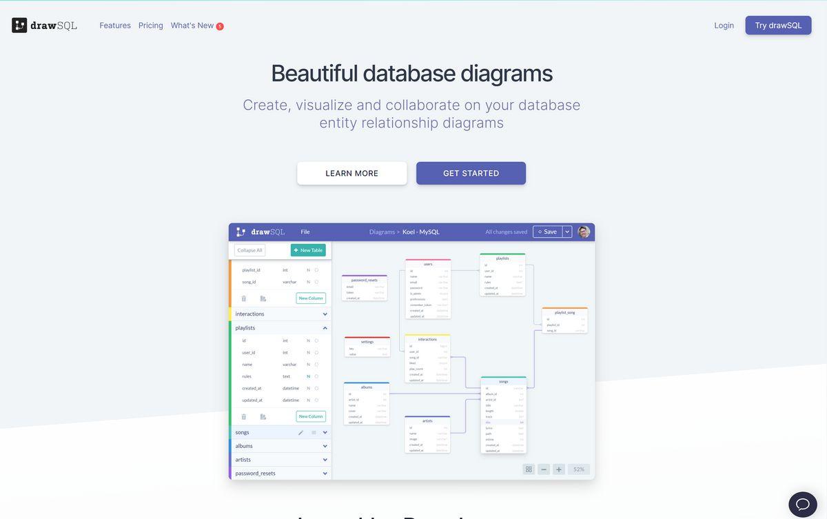Zoom out with the minus button
This screenshot has width=827, height=519.
point(544,469)
